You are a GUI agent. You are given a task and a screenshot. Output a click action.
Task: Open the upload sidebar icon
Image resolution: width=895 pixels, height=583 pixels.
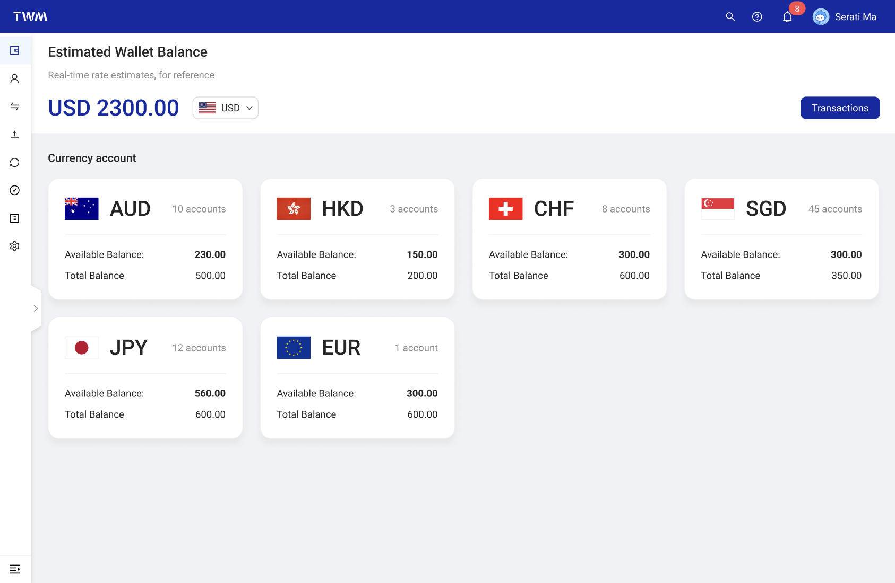click(x=15, y=135)
